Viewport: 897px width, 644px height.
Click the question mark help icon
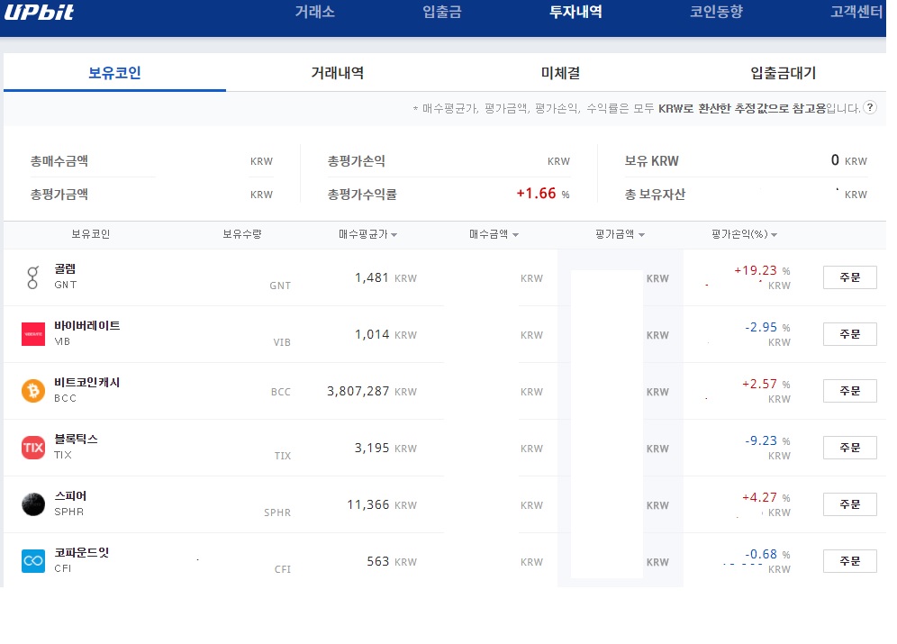point(870,108)
